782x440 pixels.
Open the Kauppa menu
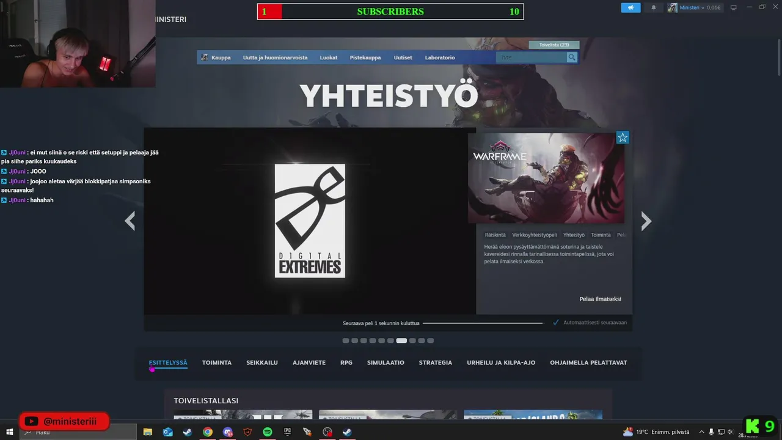click(221, 57)
